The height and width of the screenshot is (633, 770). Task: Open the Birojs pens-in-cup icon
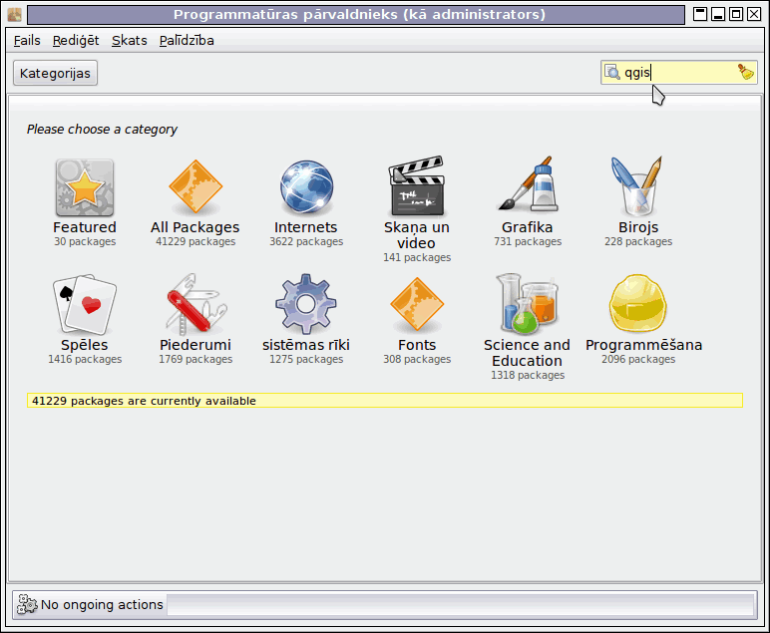pos(637,186)
